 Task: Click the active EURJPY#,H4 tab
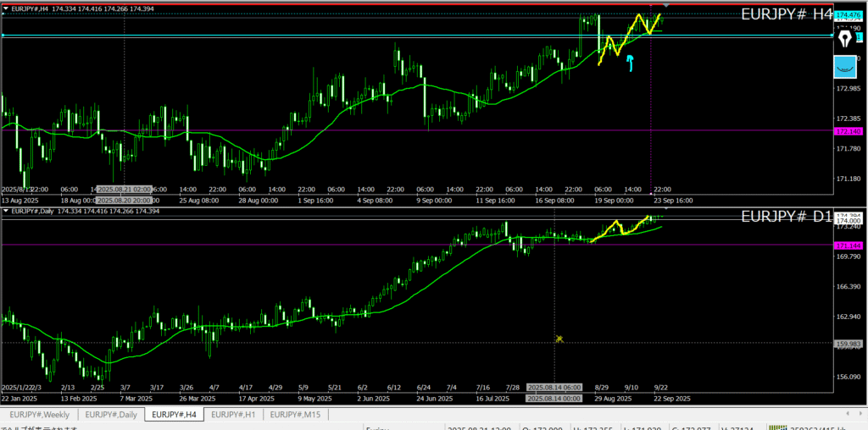172,414
